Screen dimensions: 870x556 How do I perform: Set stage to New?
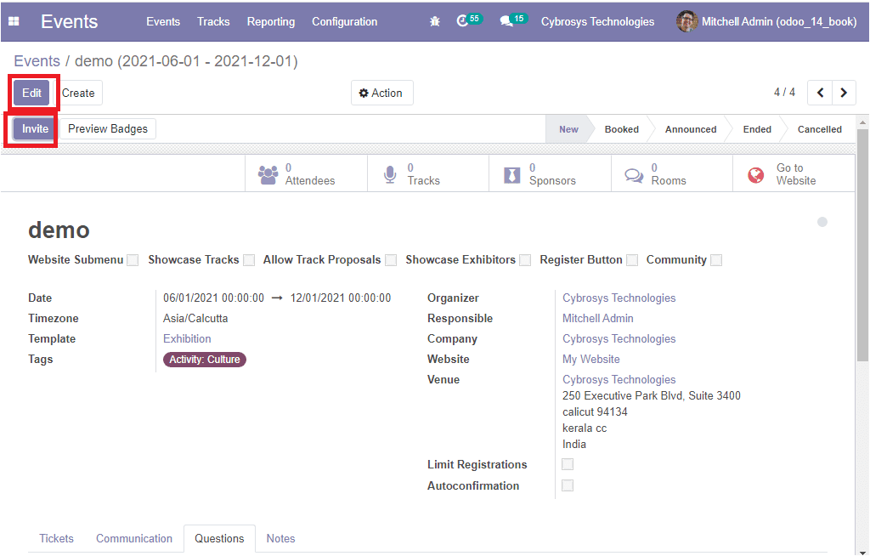click(x=568, y=129)
